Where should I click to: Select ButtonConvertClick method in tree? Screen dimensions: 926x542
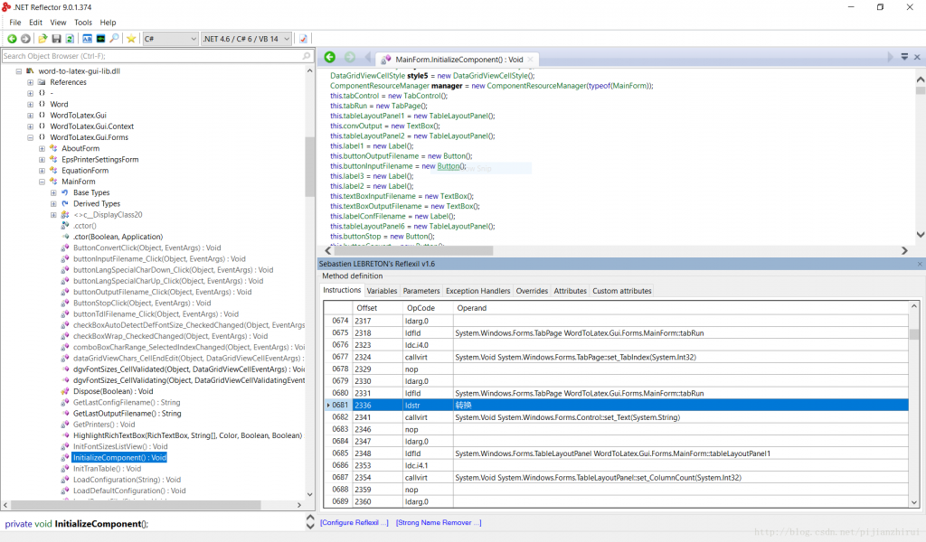coord(147,248)
